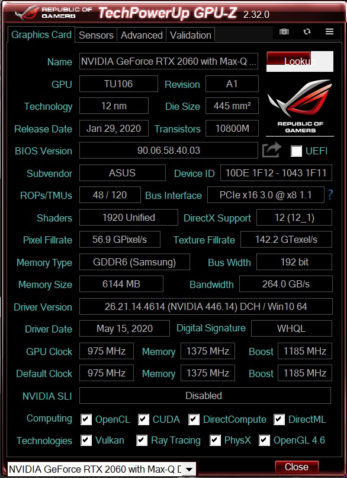
Task: Click the BIOS export share icon
Action: (271, 150)
